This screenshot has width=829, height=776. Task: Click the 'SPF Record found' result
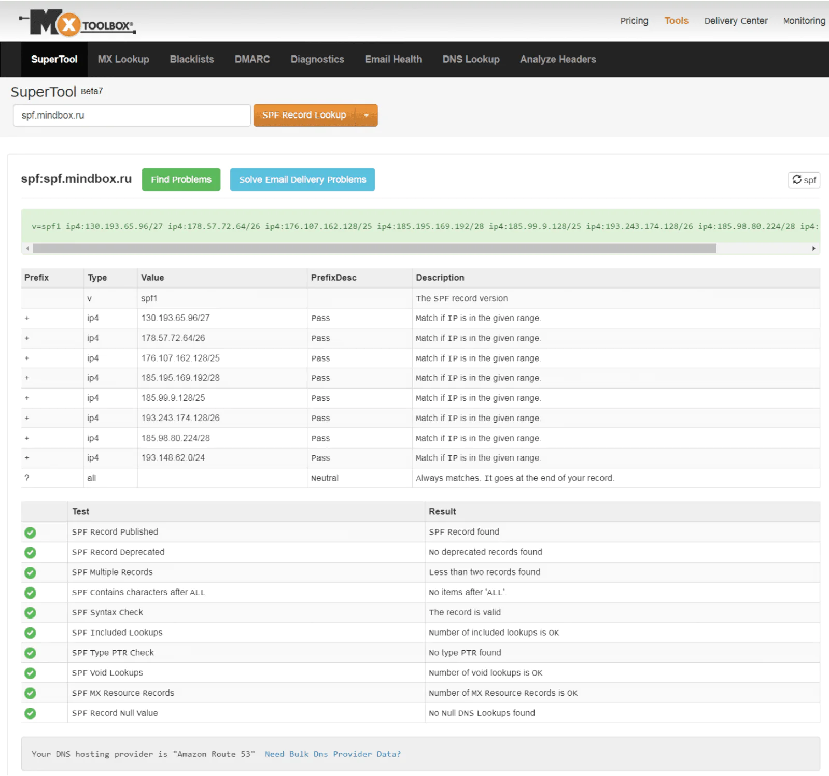[464, 532]
